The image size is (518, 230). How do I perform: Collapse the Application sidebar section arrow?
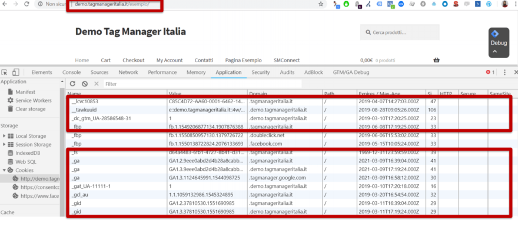62,82
